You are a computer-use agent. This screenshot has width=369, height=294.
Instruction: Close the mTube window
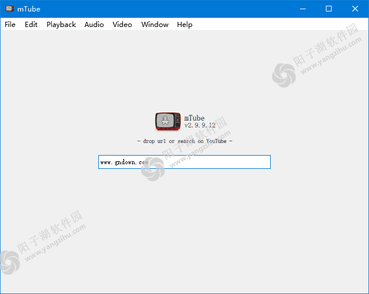[355, 9]
